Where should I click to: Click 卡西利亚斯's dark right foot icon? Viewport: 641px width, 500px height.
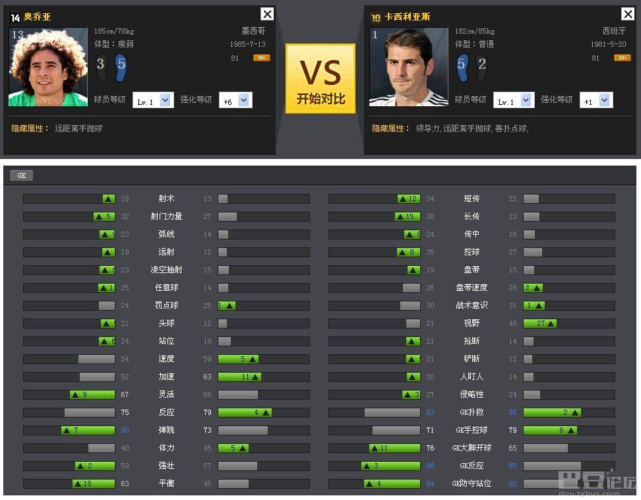(x=481, y=67)
